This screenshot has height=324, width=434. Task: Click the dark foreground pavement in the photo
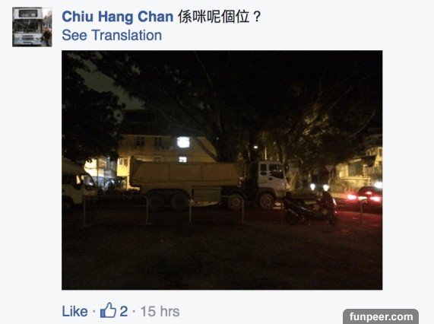coord(221,258)
